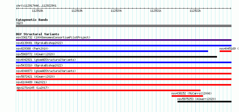Click the nsv4044973 red variant bar
239x112 pixels.
coord(124,74)
